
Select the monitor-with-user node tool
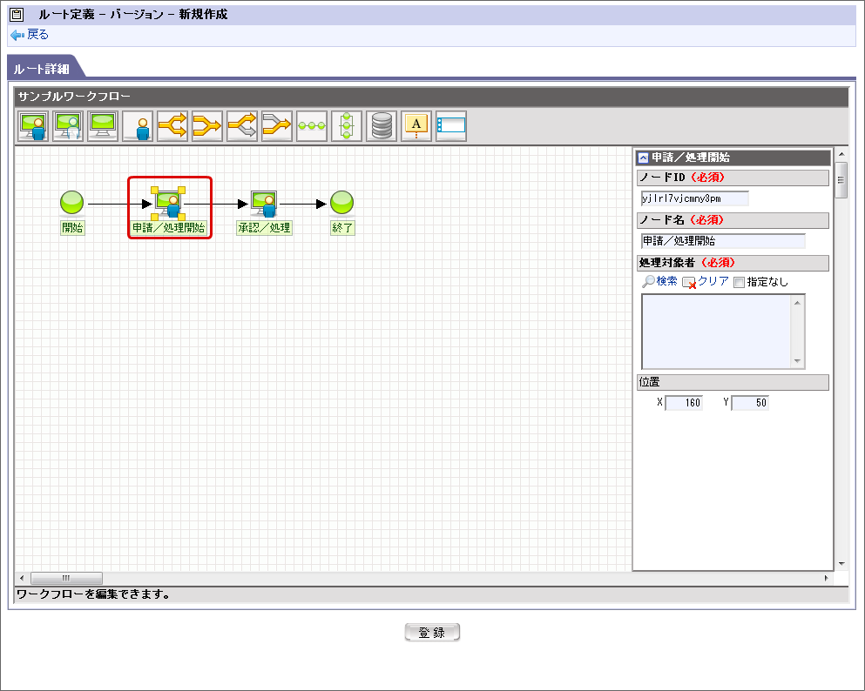click(33, 126)
